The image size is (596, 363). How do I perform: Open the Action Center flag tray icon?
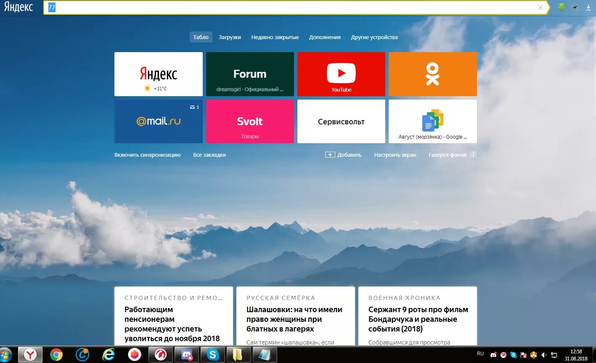point(524,355)
